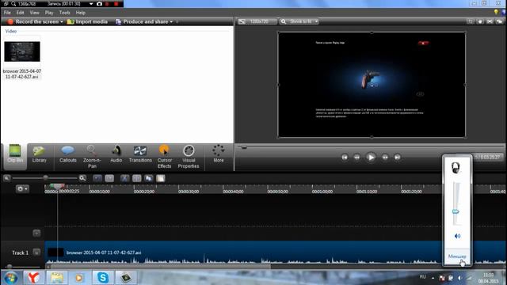Show More task tabs
This screenshot has width=507, height=285.
point(219,154)
